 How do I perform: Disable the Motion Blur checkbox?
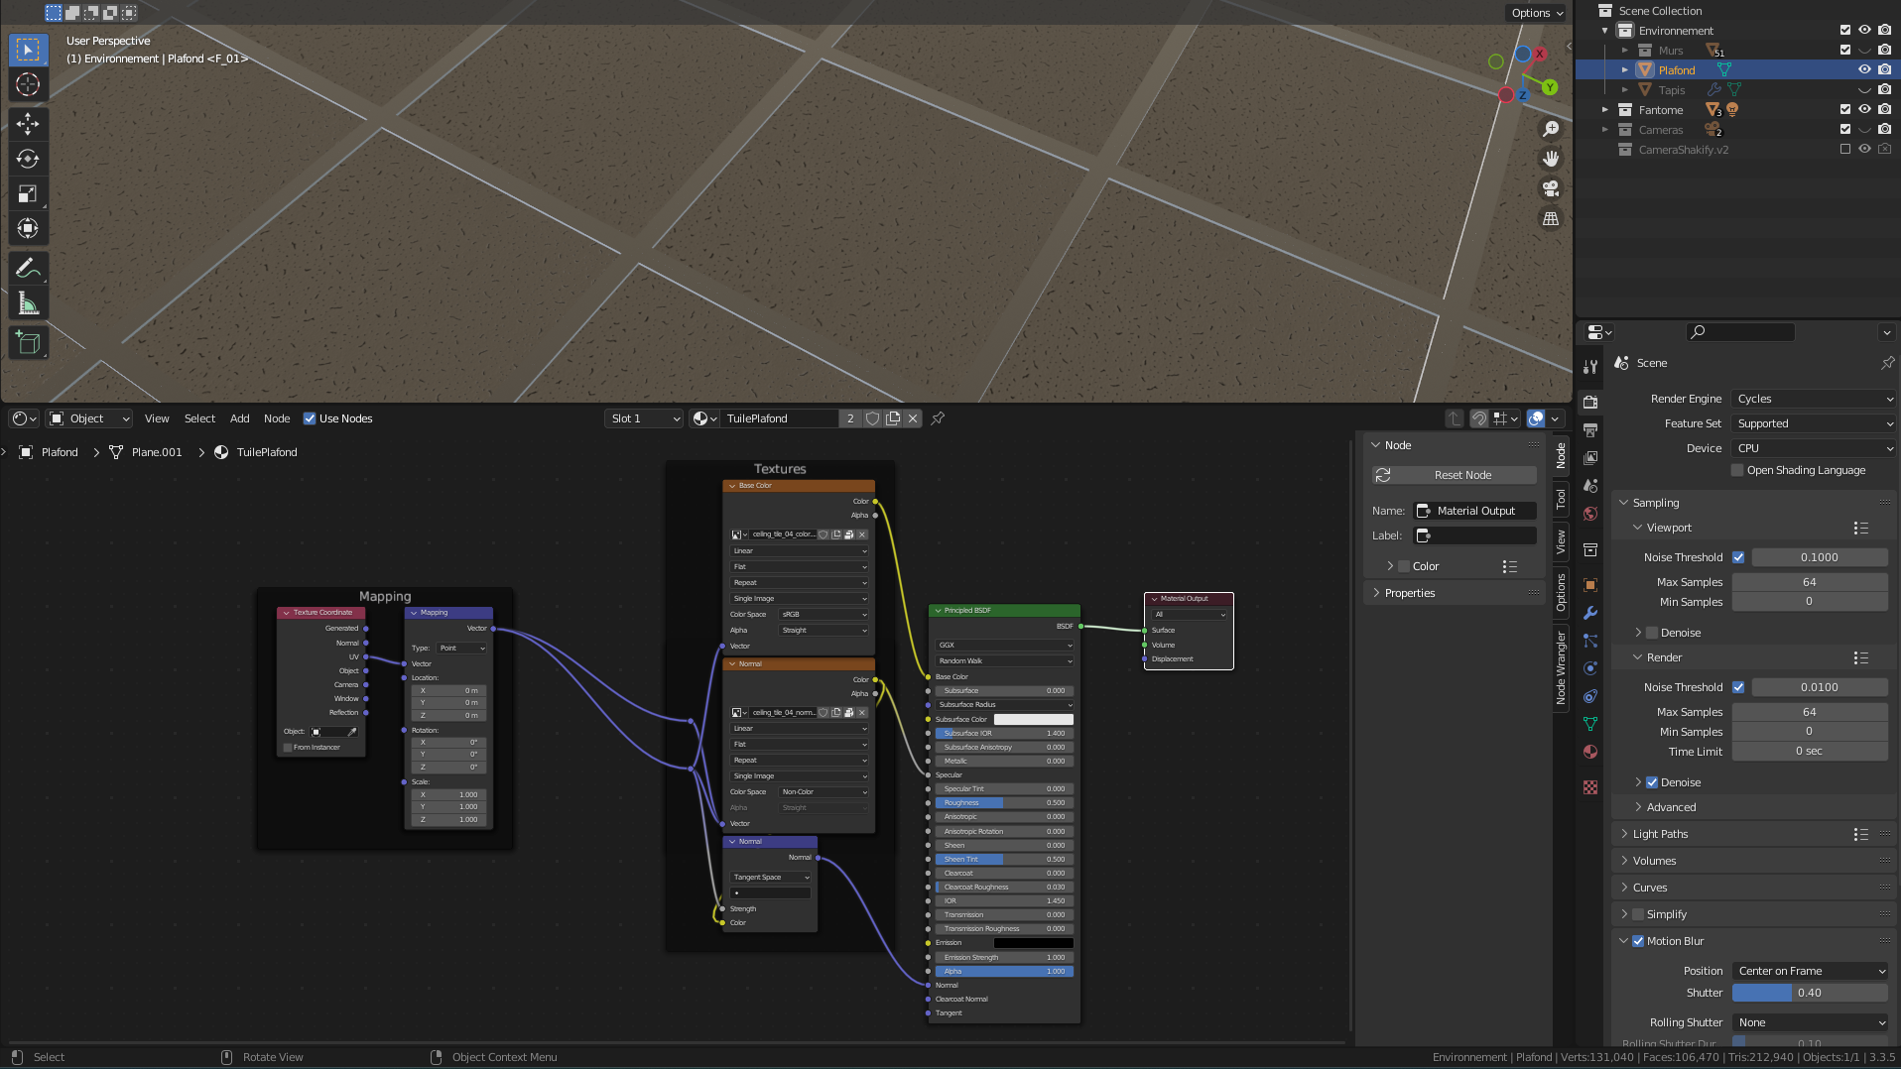1638,941
